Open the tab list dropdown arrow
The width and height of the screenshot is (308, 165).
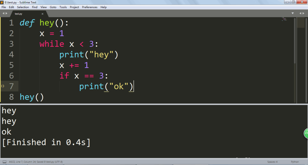tap(293, 14)
